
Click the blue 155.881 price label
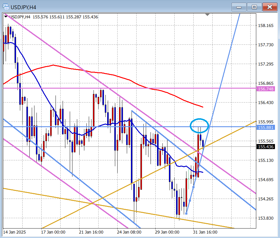point(265,127)
